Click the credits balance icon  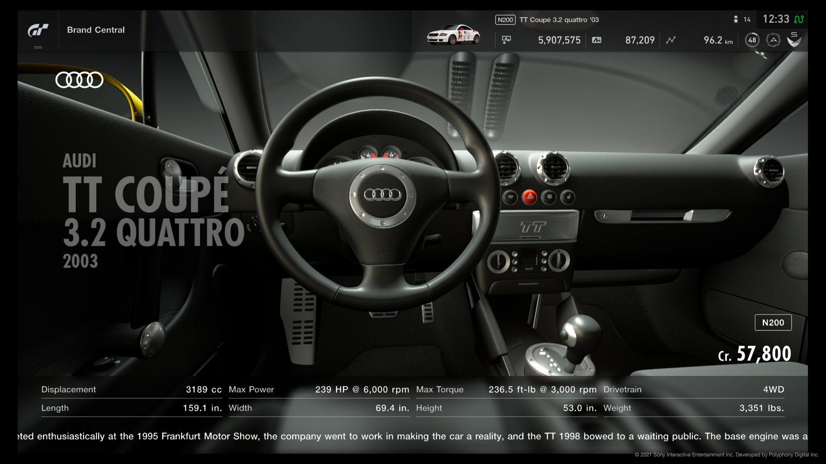[506, 40]
